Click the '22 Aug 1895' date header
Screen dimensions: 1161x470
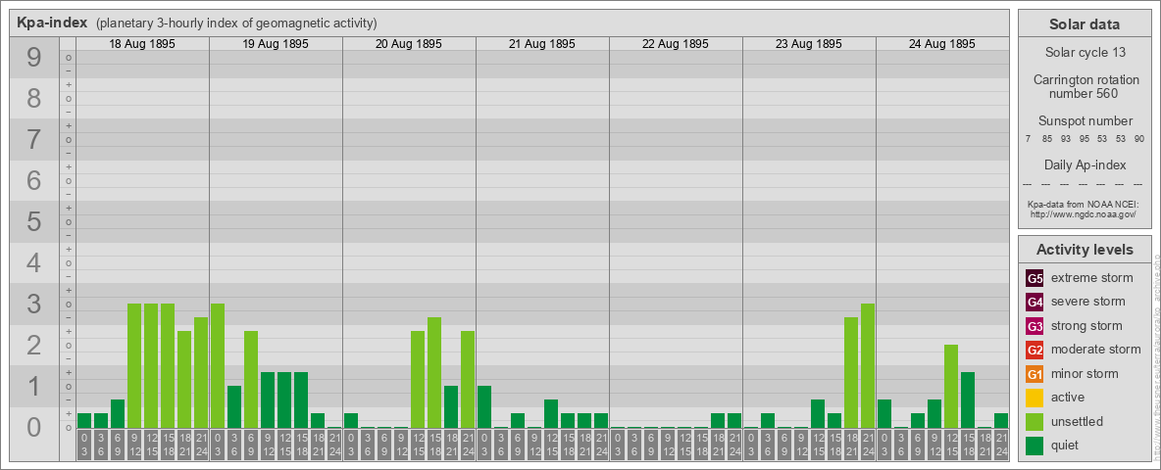tap(676, 44)
